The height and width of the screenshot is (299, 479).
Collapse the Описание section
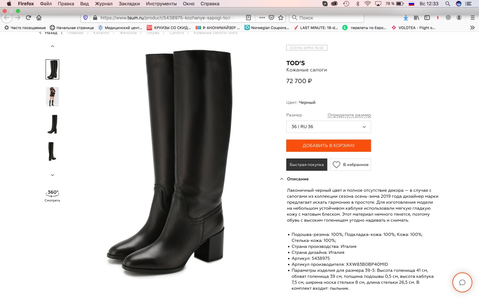coord(295,179)
